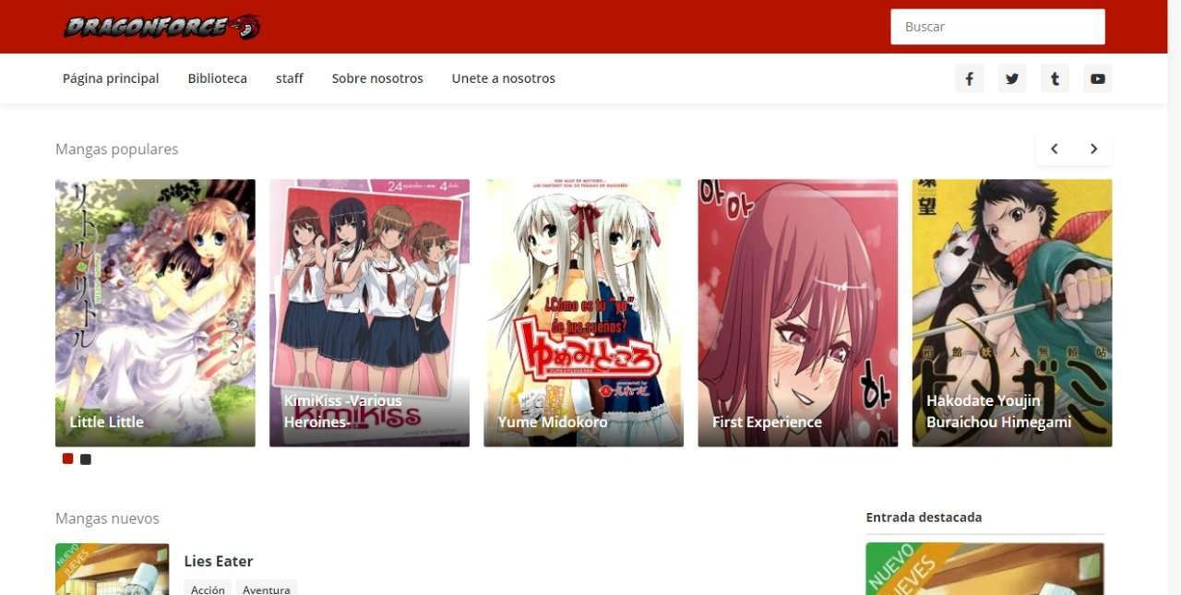Click the Buscar search field

[996, 27]
